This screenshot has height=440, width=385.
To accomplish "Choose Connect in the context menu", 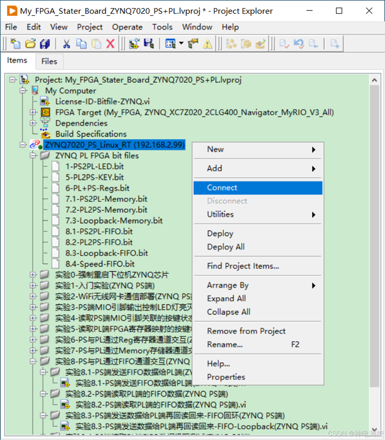I will pos(258,188).
